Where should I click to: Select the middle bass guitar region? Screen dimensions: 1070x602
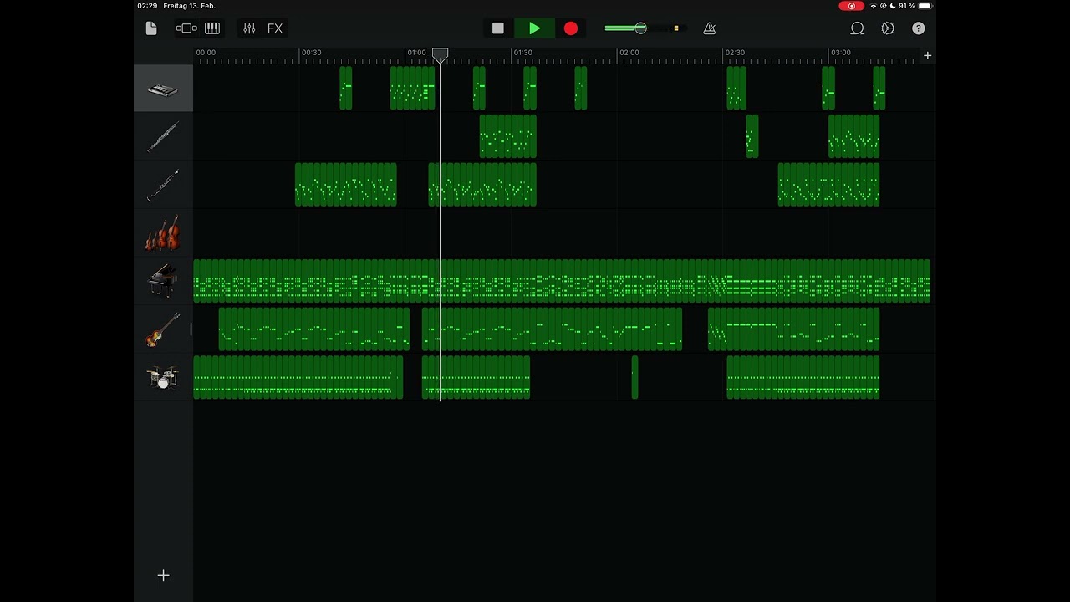click(552, 329)
